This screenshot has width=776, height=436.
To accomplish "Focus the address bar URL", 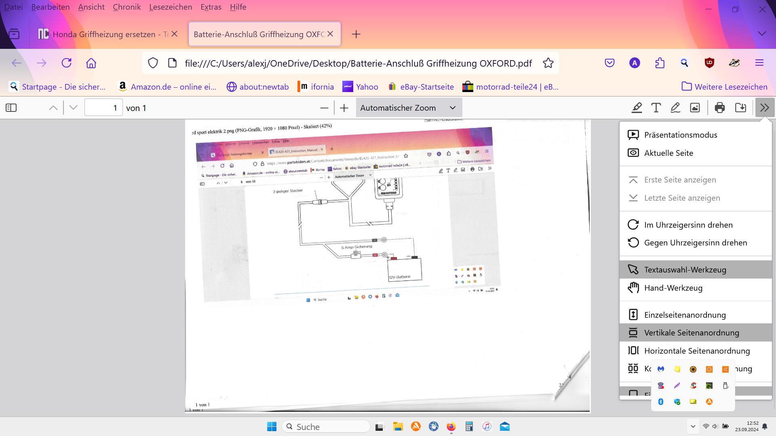I will [358, 63].
